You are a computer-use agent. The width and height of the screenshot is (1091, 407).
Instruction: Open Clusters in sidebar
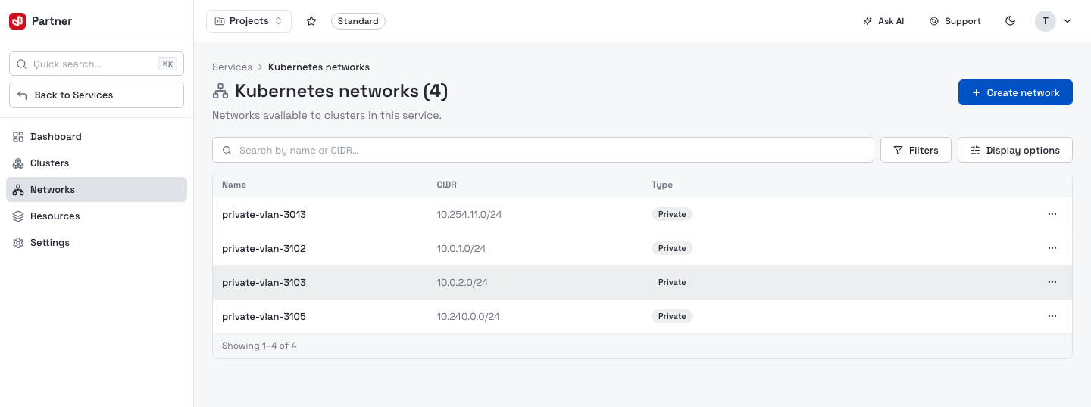(96, 163)
